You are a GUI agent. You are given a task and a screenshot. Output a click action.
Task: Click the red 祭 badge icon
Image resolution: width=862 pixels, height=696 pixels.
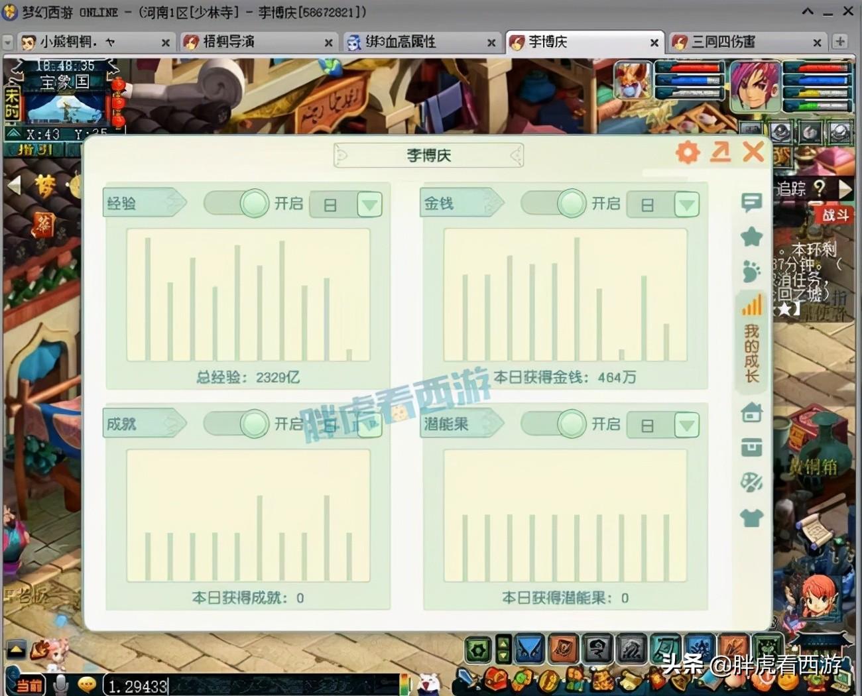click(x=44, y=224)
